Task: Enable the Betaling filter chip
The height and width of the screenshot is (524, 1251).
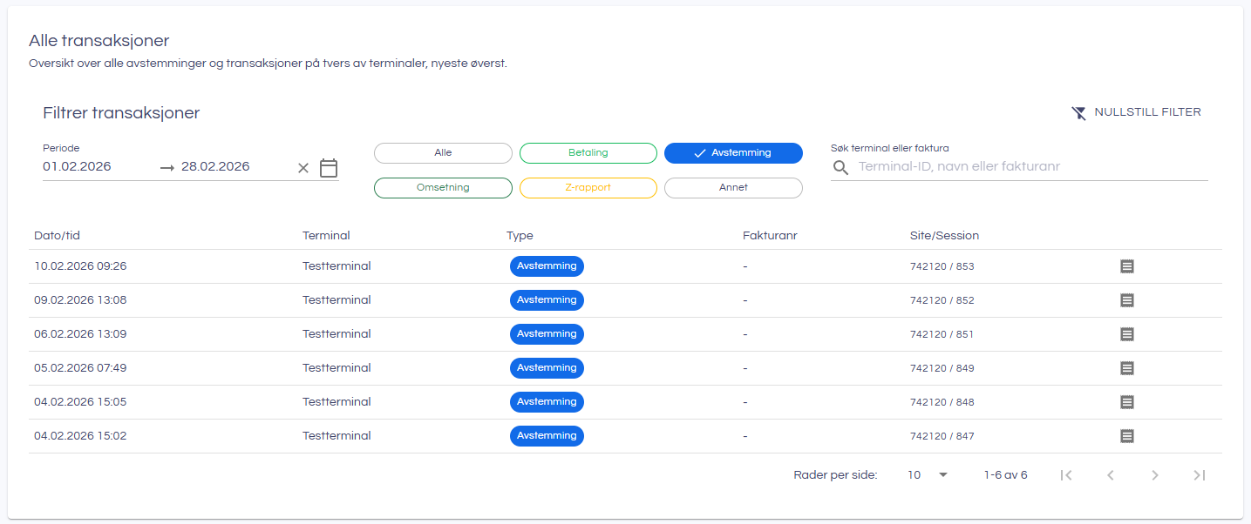Action: point(588,153)
